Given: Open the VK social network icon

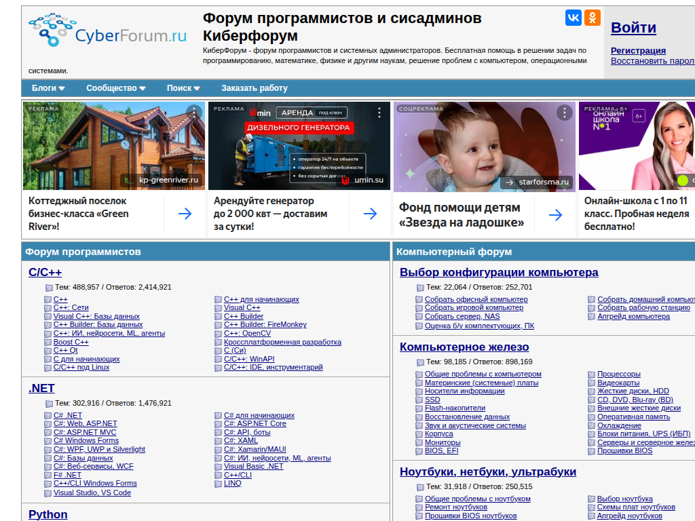Looking at the screenshot, I should tap(574, 18).
